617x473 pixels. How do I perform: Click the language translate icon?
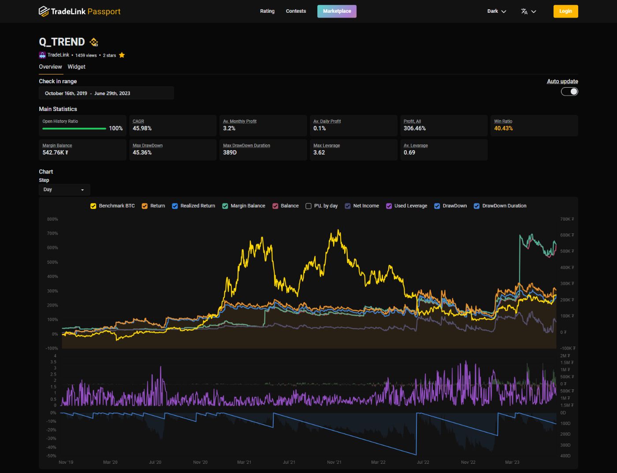(x=524, y=11)
